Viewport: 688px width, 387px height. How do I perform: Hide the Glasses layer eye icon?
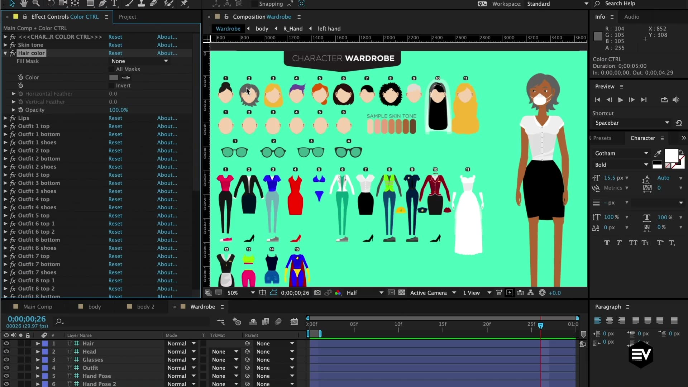click(x=6, y=360)
